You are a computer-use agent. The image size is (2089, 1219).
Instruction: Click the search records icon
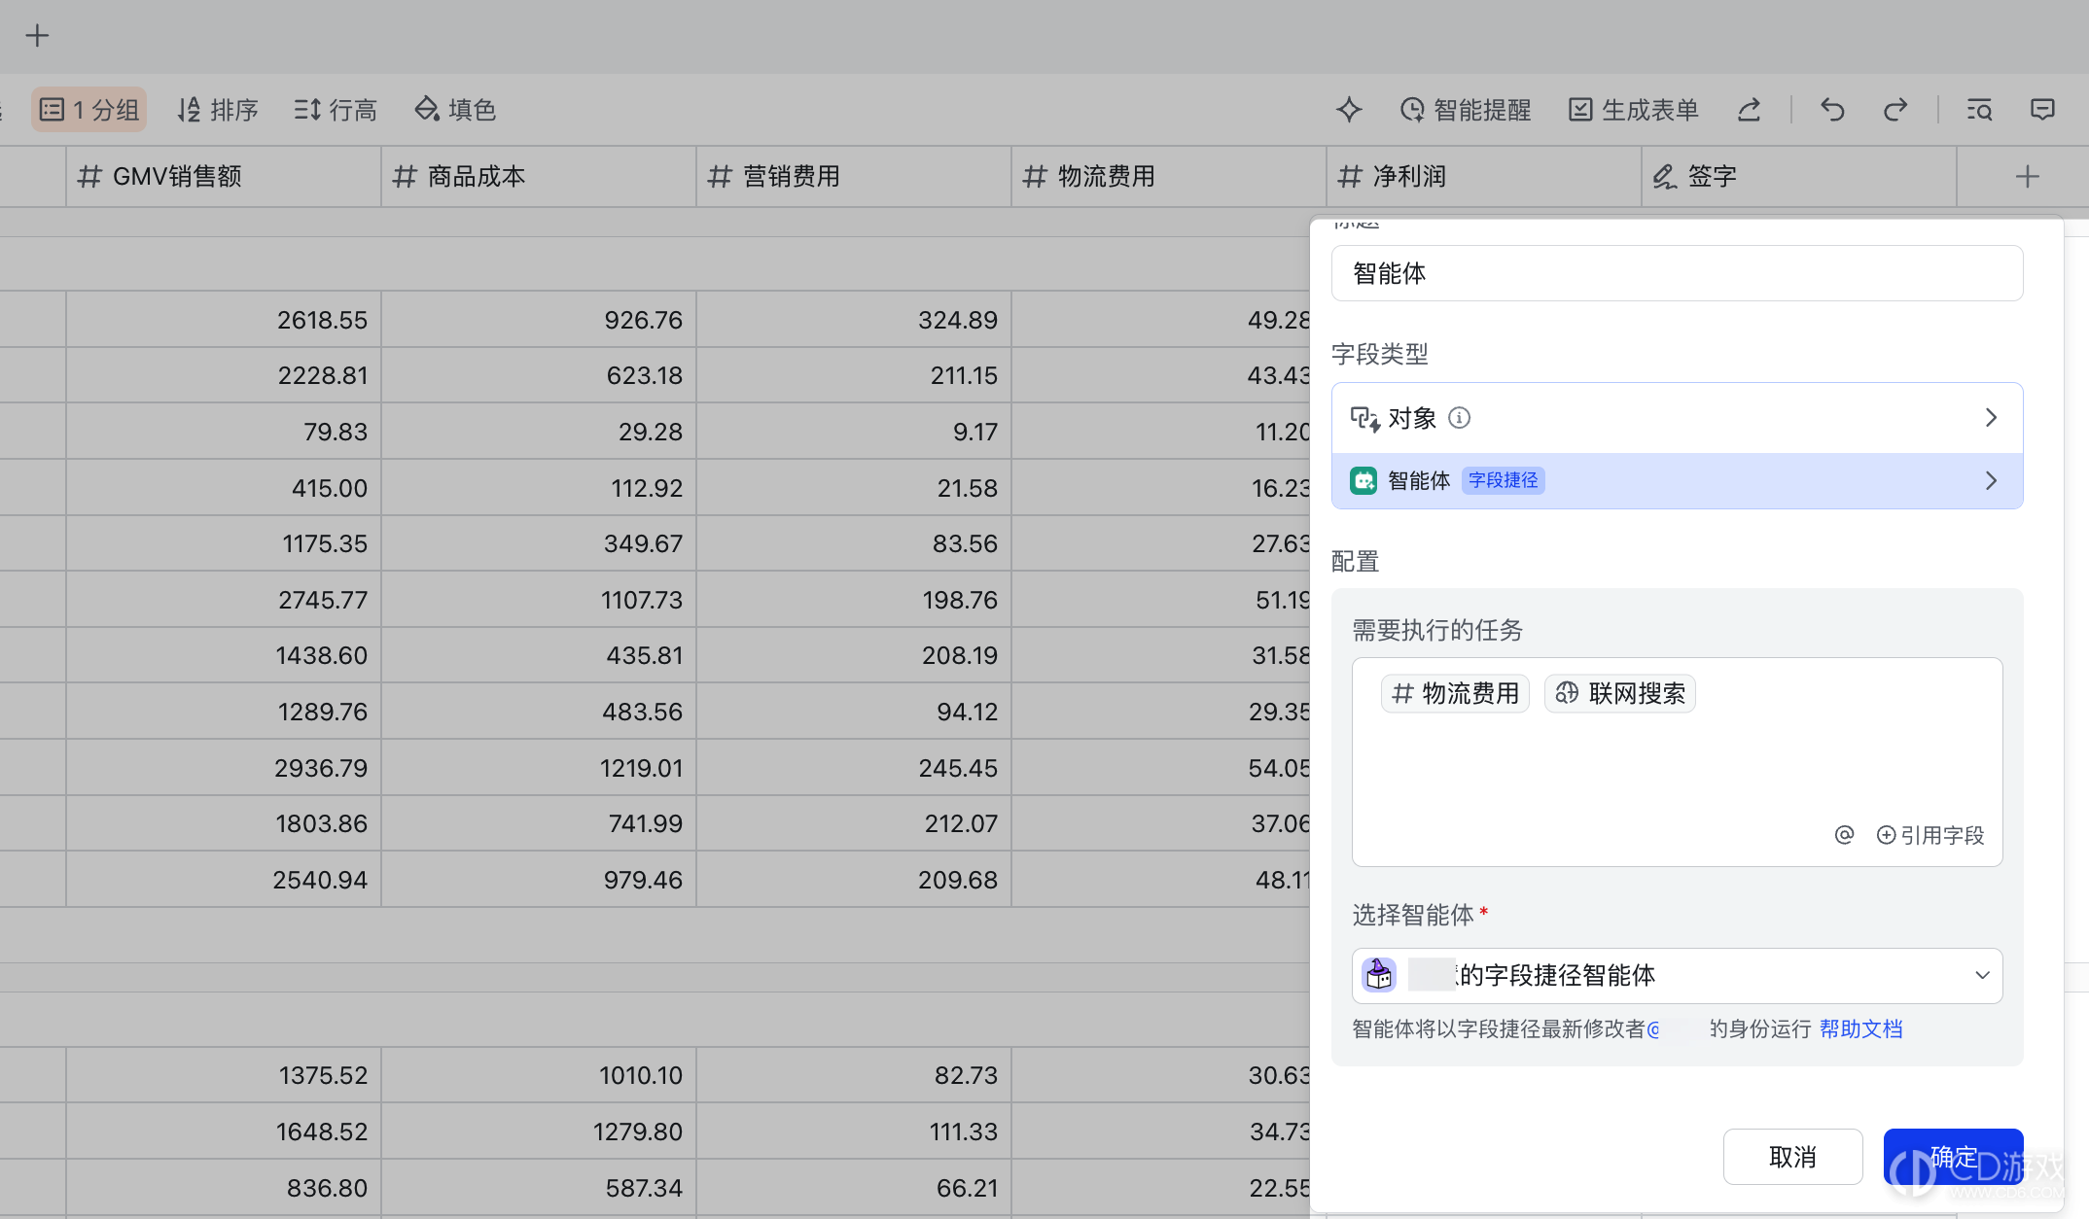pyautogui.click(x=1979, y=110)
